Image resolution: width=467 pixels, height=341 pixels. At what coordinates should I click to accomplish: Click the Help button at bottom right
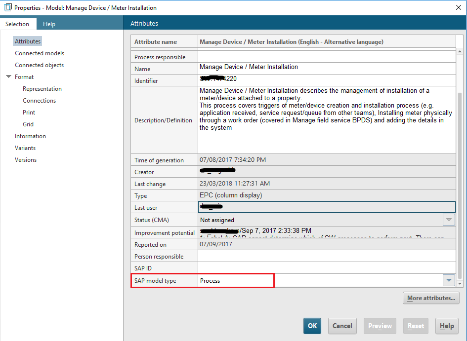(x=446, y=326)
